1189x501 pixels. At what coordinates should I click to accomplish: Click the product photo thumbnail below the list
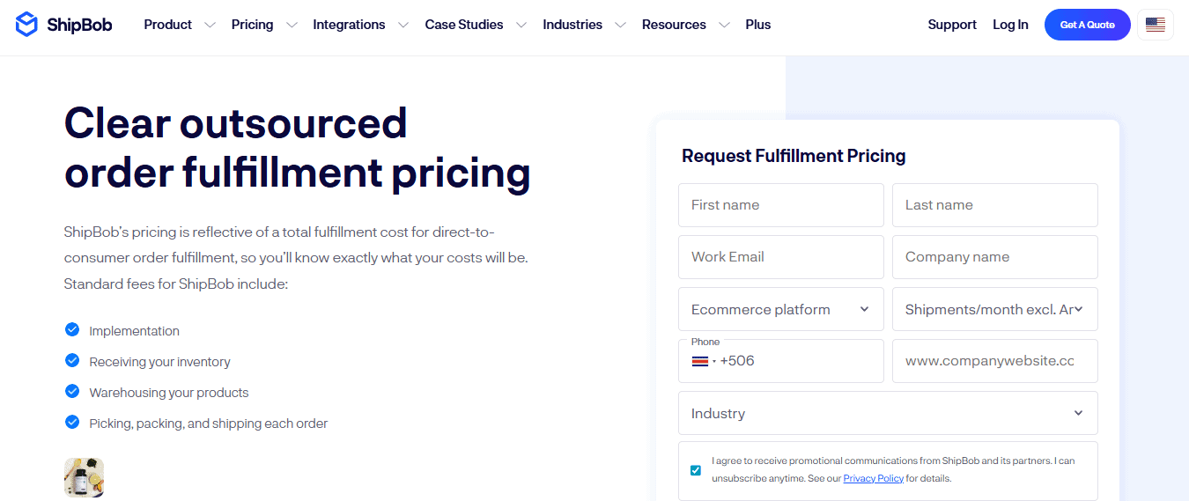(85, 477)
